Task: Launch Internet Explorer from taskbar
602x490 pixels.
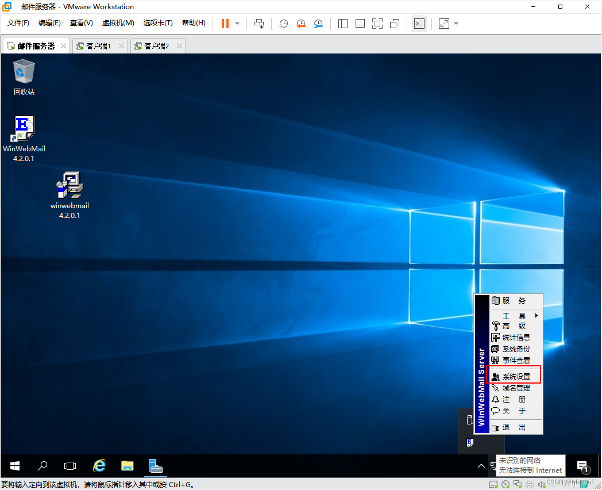Action: click(x=99, y=466)
